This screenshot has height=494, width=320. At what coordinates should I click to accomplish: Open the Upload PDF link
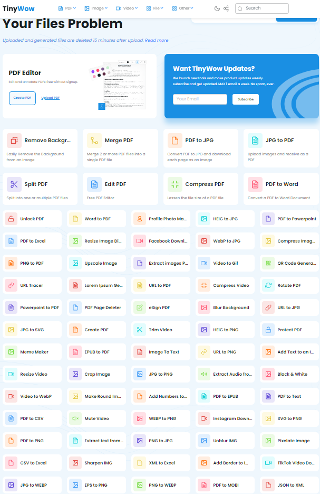pyautogui.click(x=51, y=98)
